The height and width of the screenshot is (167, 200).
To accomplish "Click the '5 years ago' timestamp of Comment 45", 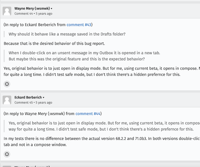I will [44, 103].
